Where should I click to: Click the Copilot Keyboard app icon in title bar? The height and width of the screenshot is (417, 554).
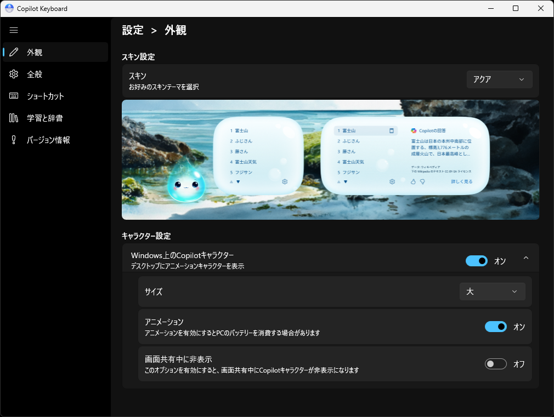9,8
